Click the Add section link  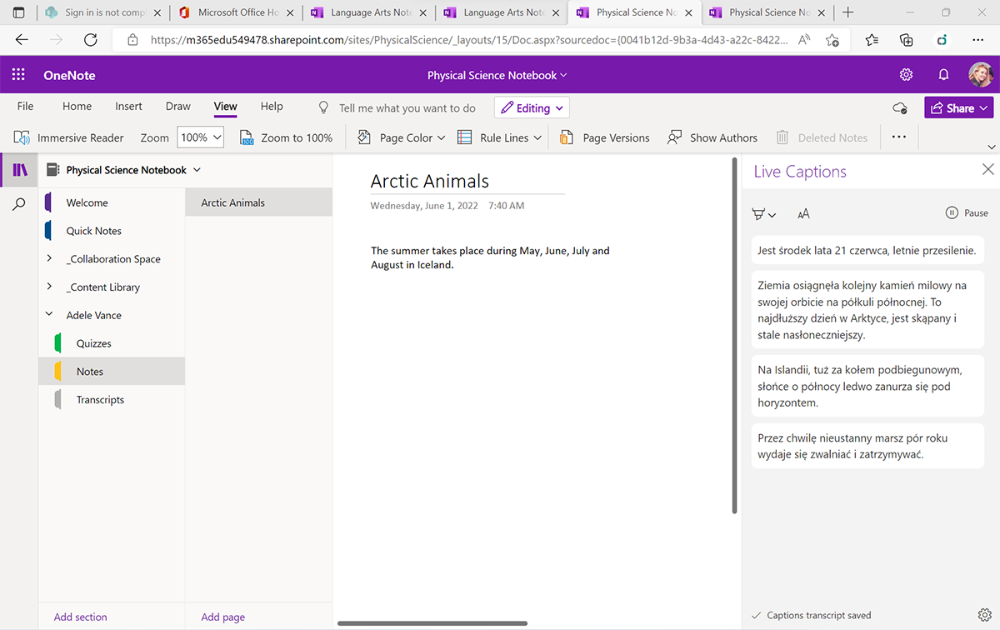[80, 617]
